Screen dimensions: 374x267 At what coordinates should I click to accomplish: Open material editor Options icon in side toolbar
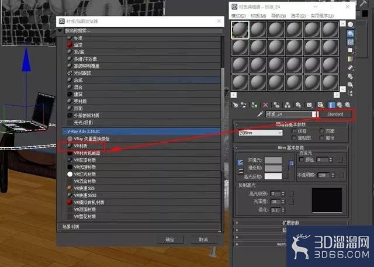(x=351, y=76)
